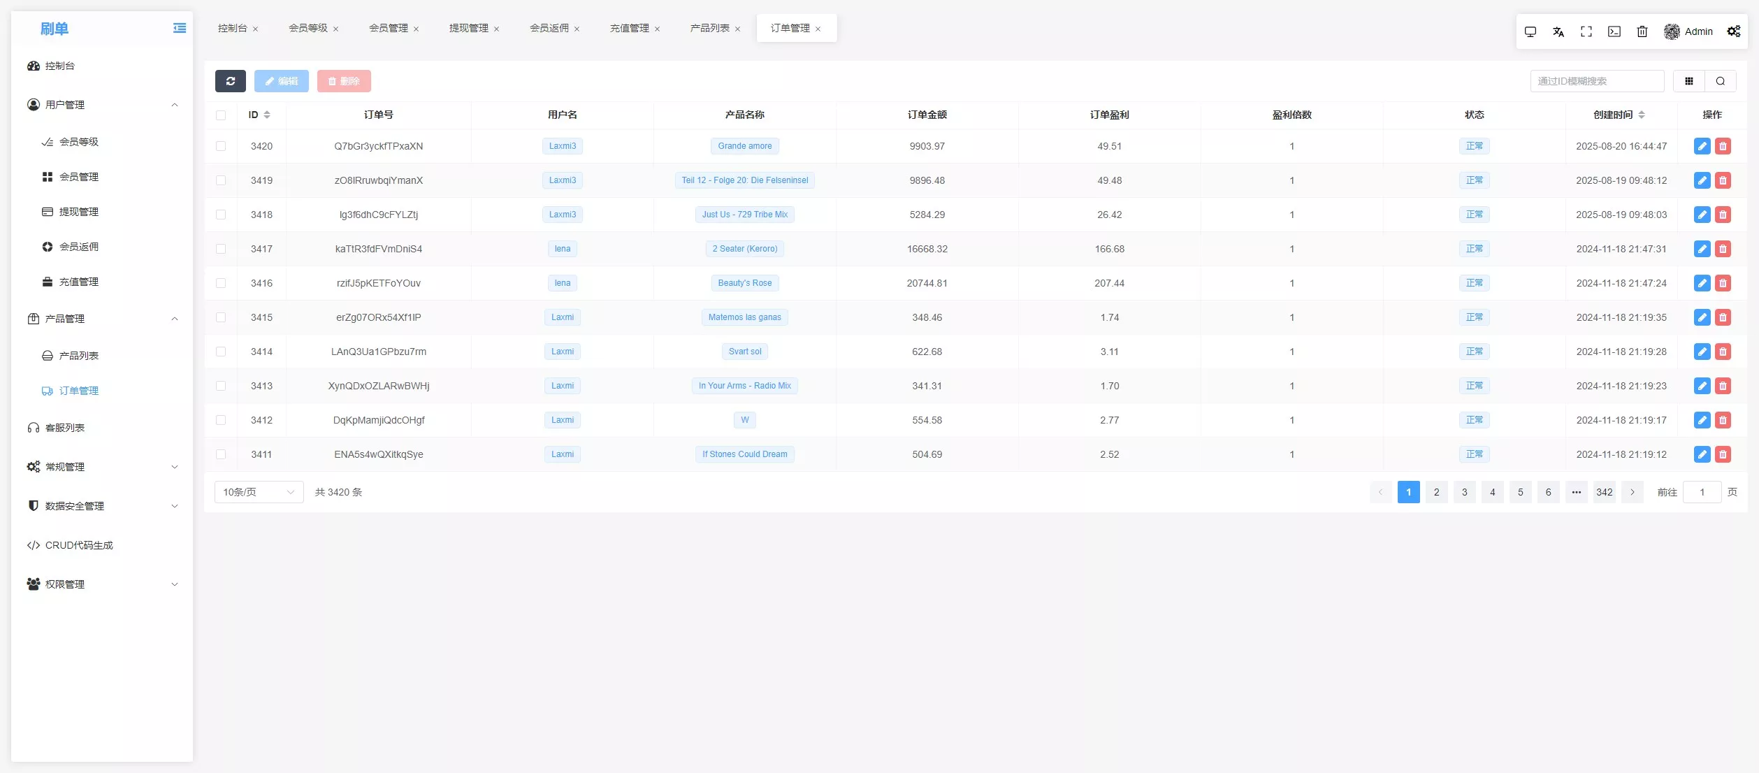The height and width of the screenshot is (773, 1759).
Task: Click the refresh table icon button
Action: pyautogui.click(x=230, y=81)
